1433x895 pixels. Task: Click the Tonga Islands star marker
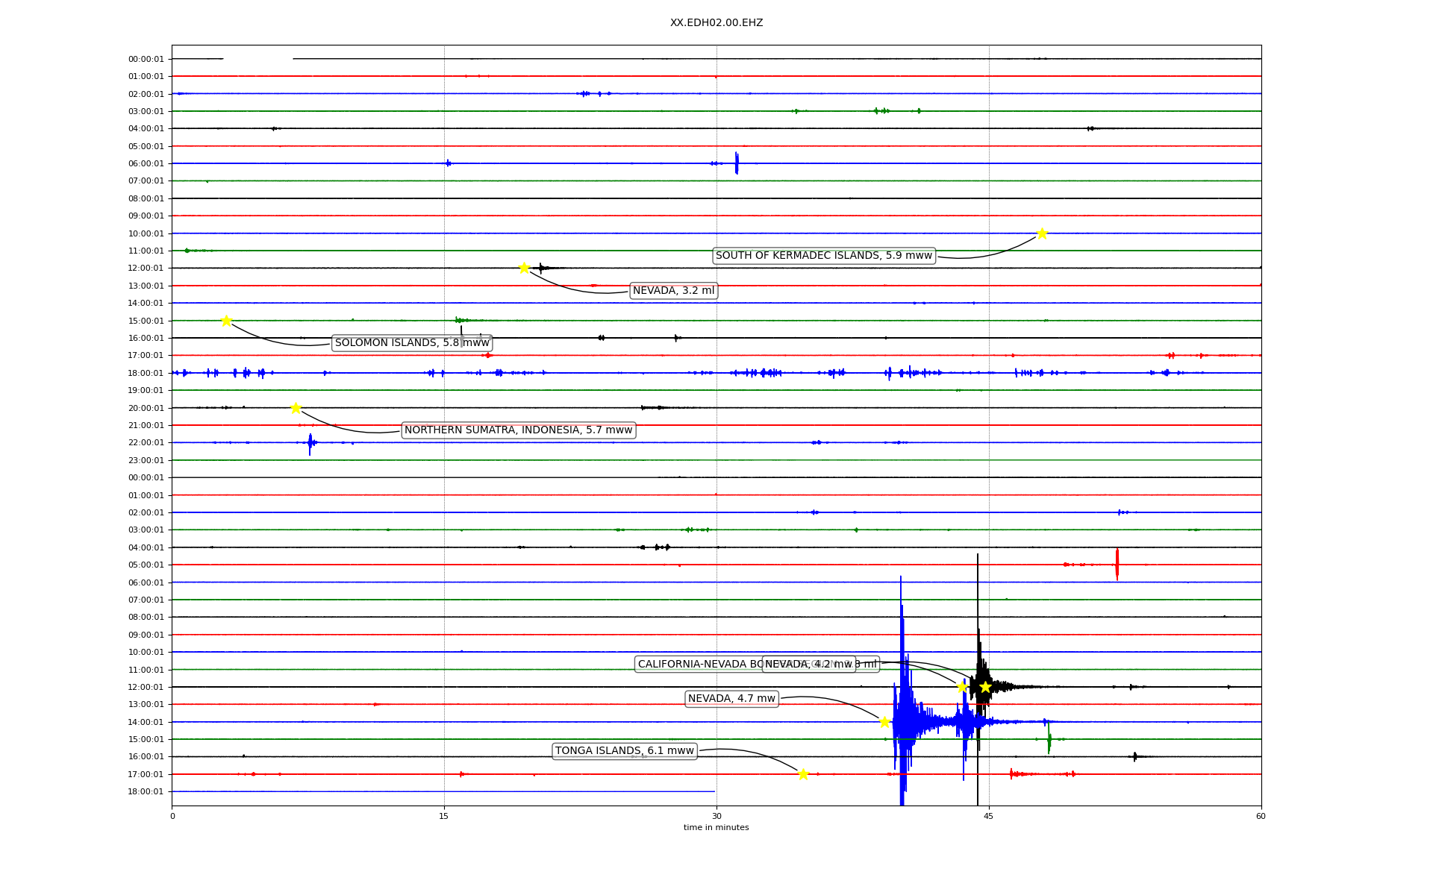click(803, 774)
